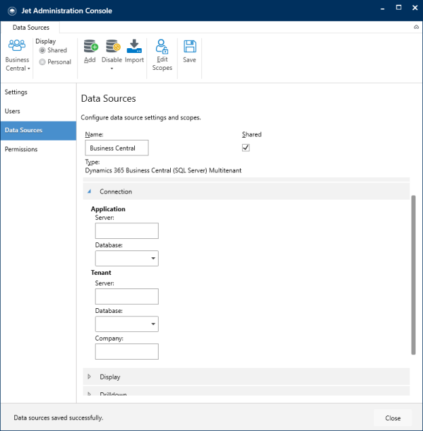Collapse the Connection section
The image size is (423, 431).
[89, 191]
